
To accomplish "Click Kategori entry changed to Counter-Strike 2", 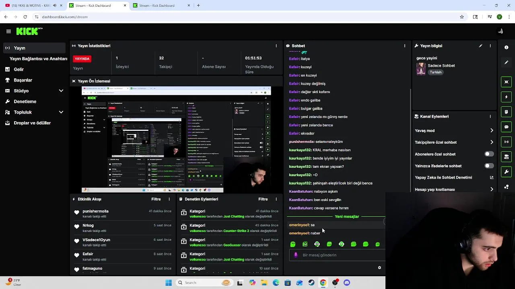I will (229, 228).
